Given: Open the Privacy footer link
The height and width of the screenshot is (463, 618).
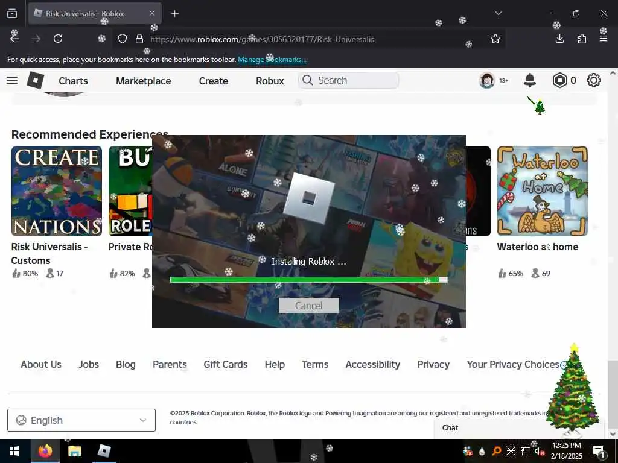Looking at the screenshot, I should tap(433, 364).
